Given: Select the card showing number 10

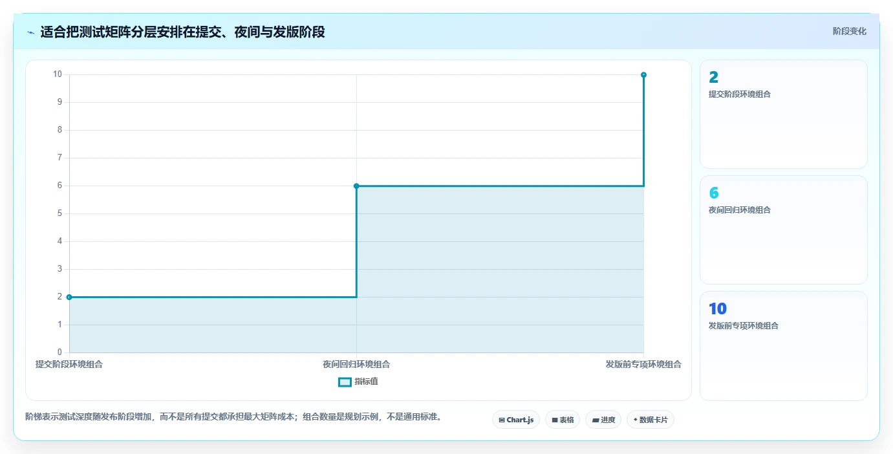Looking at the screenshot, I should 783,345.
